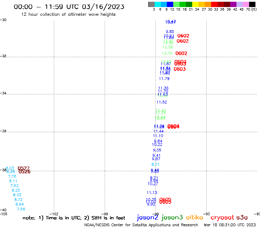260x228 pixels.
Task: Click the legend tick label 24
Action: tap(197, 9)
